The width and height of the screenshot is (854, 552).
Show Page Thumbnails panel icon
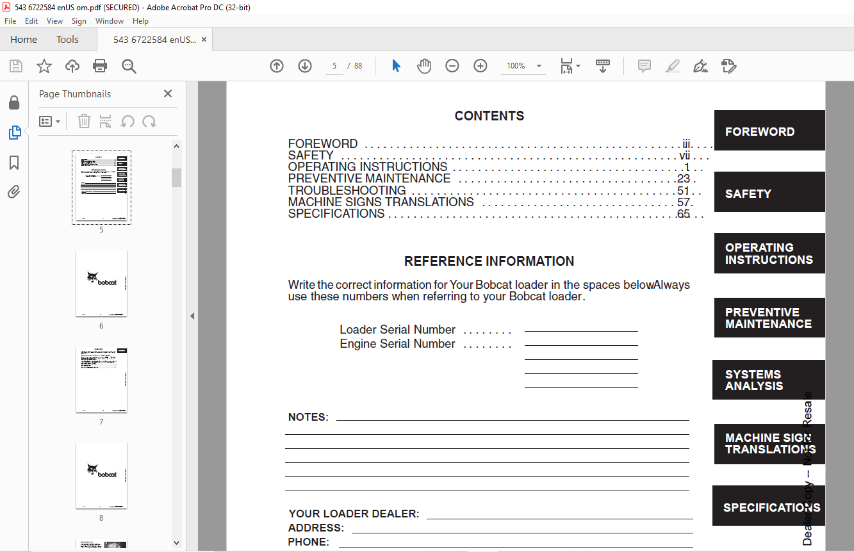[x=14, y=133]
